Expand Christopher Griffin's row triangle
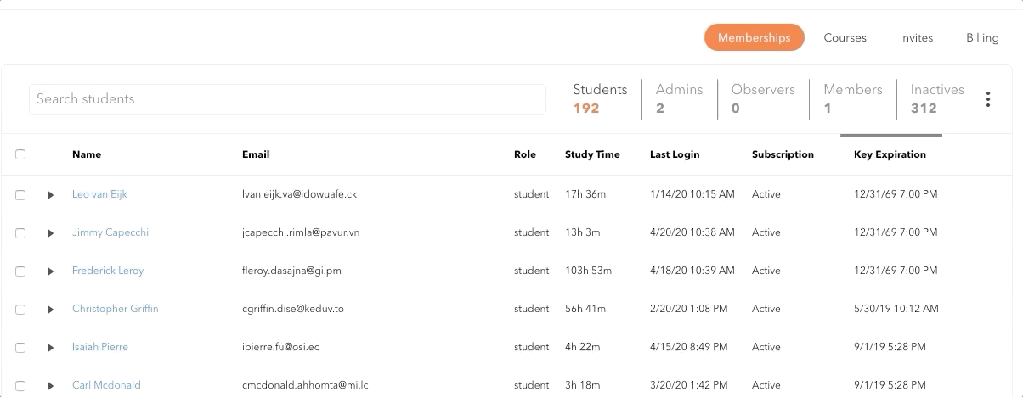Screen dimensions: 1023x397 pyautogui.click(x=51, y=310)
